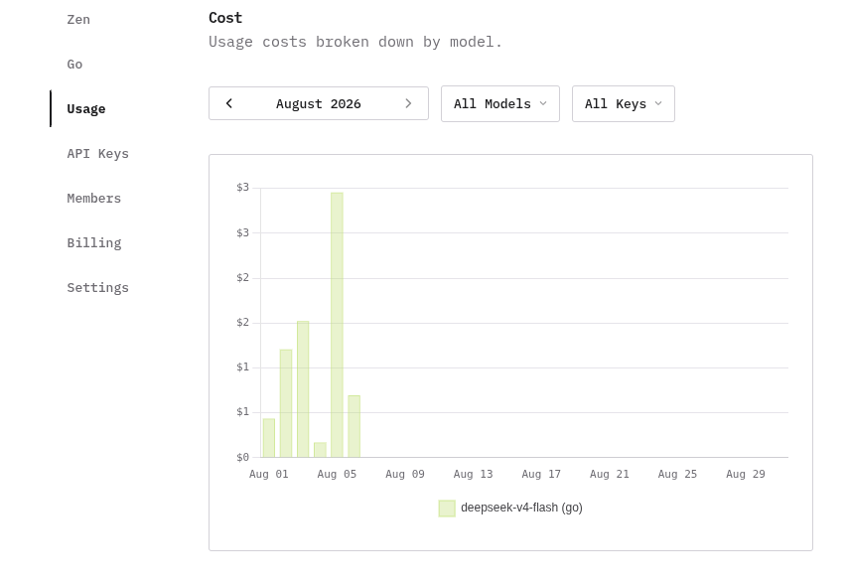Click the Aug 06 cost bar
The image size is (848, 585).
(354, 426)
